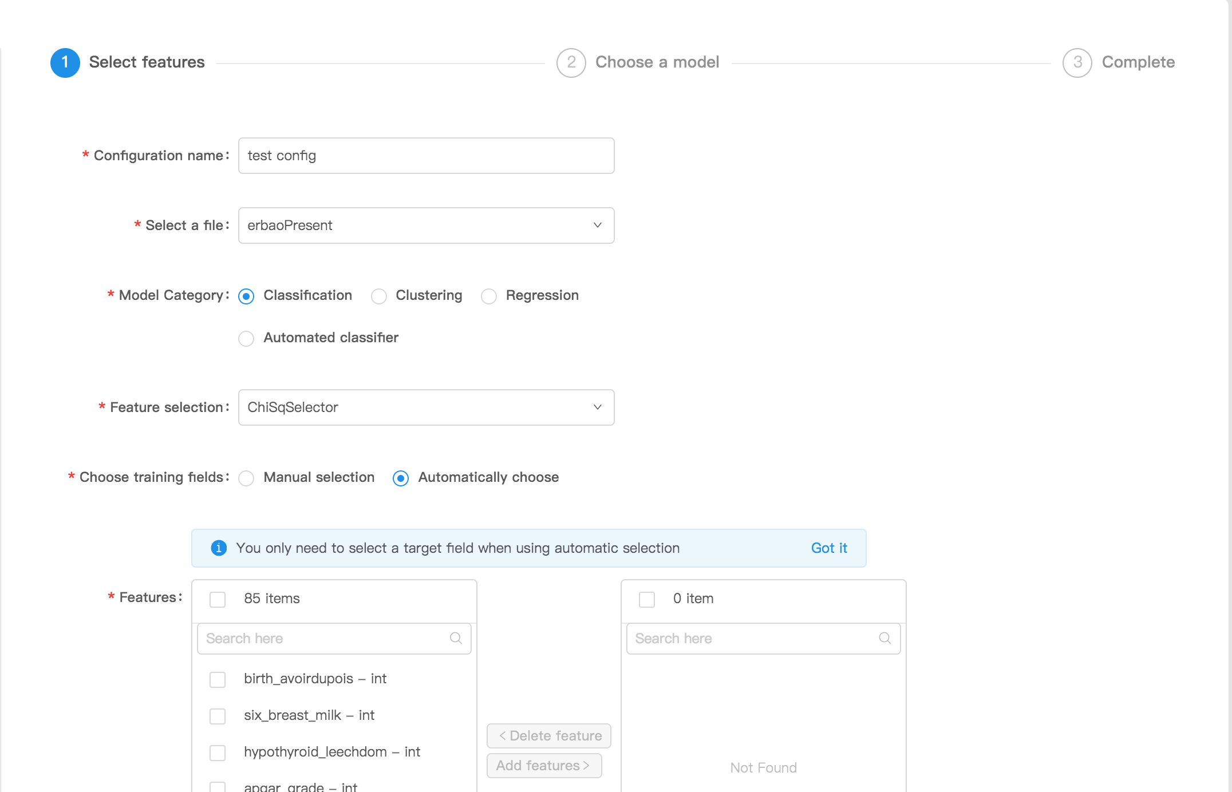1232x792 pixels.
Task: Tick the six_breast_milk checkbox
Action: (x=218, y=716)
